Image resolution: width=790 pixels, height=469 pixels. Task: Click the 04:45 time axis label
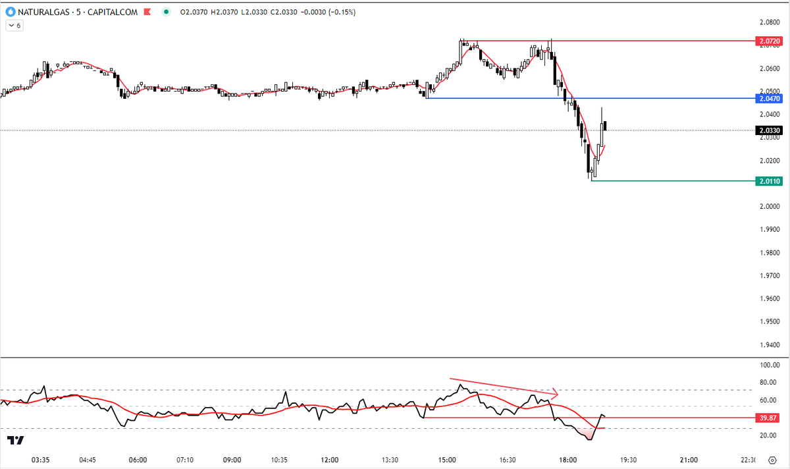pos(87,460)
